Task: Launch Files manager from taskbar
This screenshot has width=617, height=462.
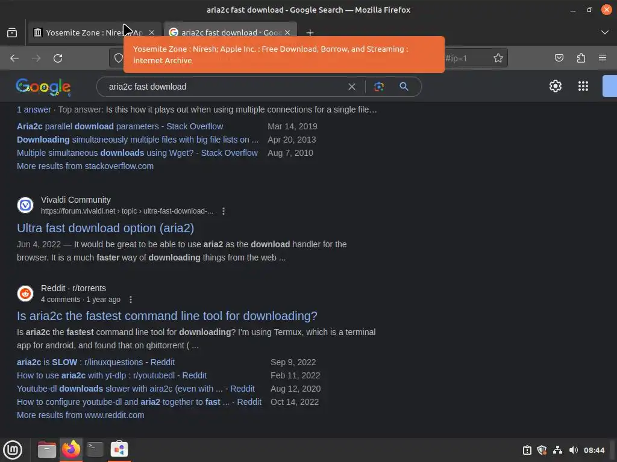Action: [x=47, y=450]
